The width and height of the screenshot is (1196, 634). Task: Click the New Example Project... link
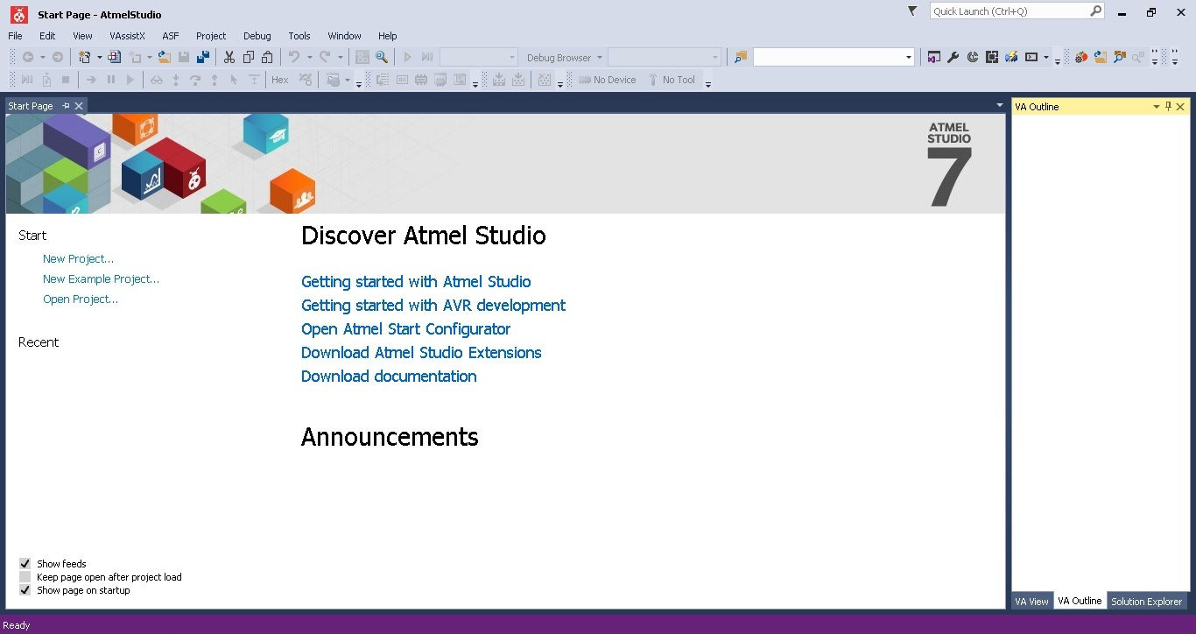click(101, 279)
